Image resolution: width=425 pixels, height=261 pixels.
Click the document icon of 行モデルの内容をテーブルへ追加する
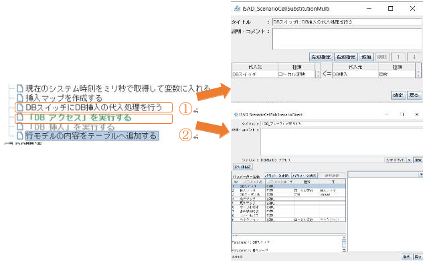point(20,135)
